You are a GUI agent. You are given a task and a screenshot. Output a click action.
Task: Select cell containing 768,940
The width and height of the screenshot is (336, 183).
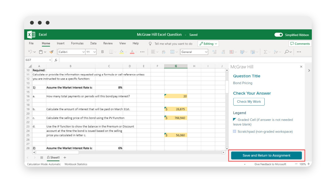pos(176,118)
